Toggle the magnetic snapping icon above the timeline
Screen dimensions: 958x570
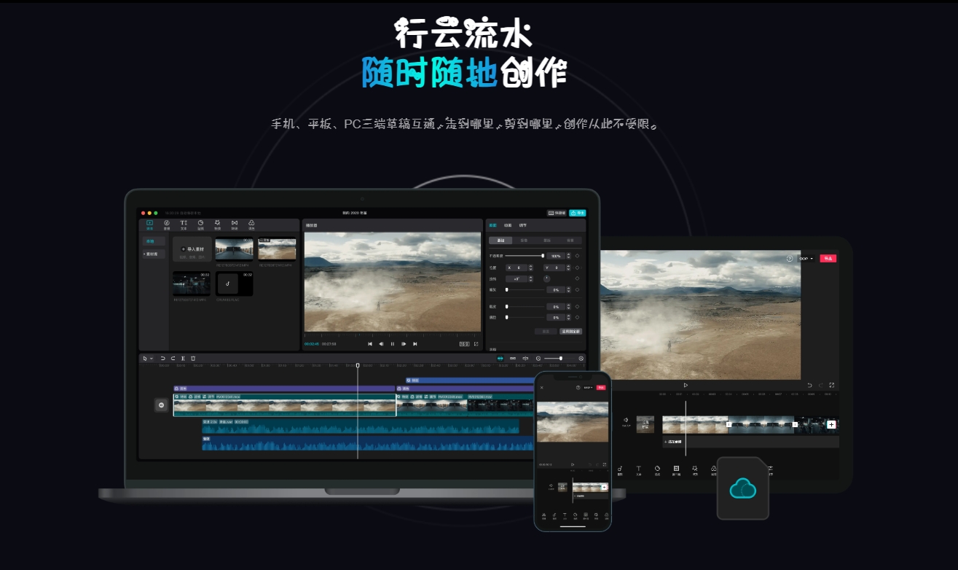coord(500,357)
